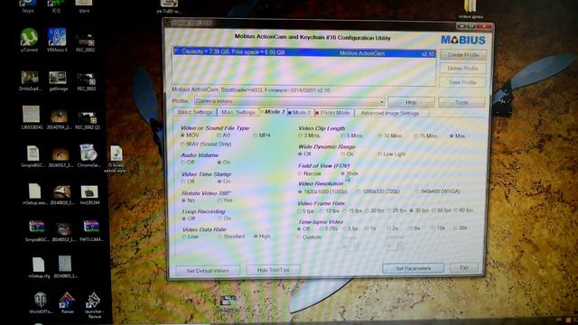Viewport: 578px width, 325px height.
Task: Select the 1365326541 image icon
Action: 32,117
